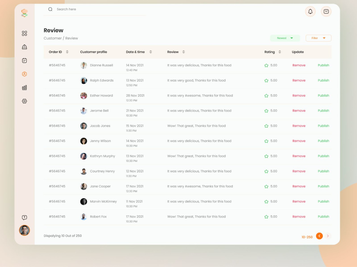Open the Dashboard grid icon in sidebar
The width and height of the screenshot is (357, 267).
pyautogui.click(x=24, y=33)
